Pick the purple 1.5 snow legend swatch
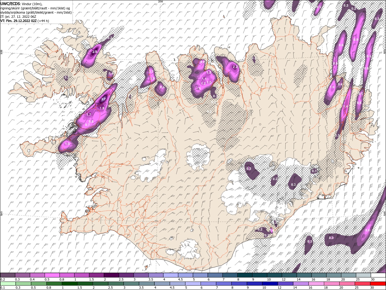This screenshot has height=290, width=386. 97,275
